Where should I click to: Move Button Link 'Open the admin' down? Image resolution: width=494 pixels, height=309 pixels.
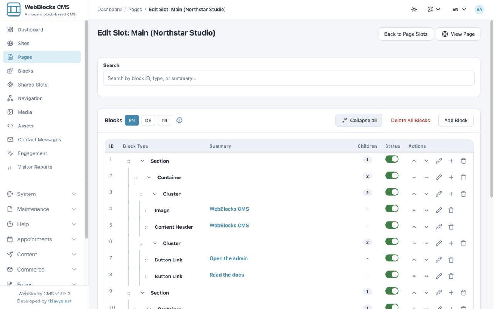tap(426, 260)
